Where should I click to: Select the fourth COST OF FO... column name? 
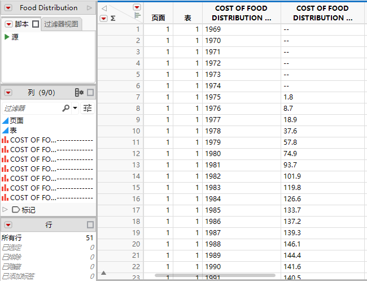pyautogui.click(x=52, y=169)
